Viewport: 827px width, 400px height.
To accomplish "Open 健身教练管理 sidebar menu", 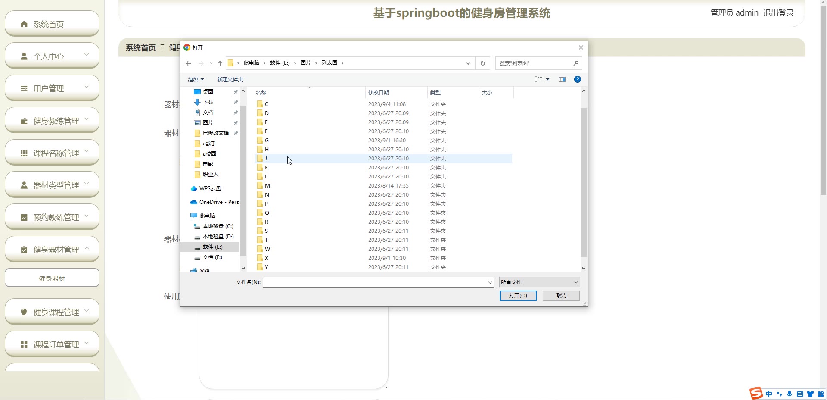I will [52, 121].
